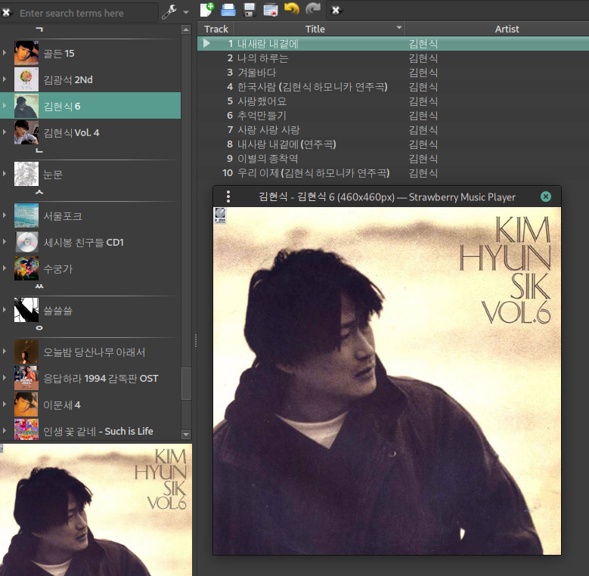The width and height of the screenshot is (589, 576).
Task: Click the Title column sort arrow
Action: (399, 27)
